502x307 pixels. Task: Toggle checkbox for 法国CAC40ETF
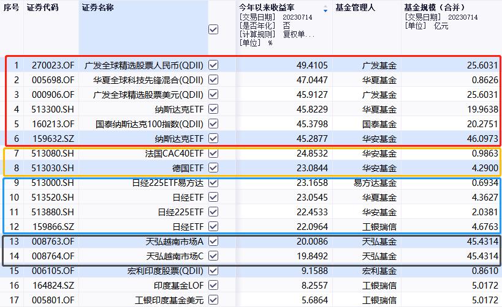tap(213, 153)
